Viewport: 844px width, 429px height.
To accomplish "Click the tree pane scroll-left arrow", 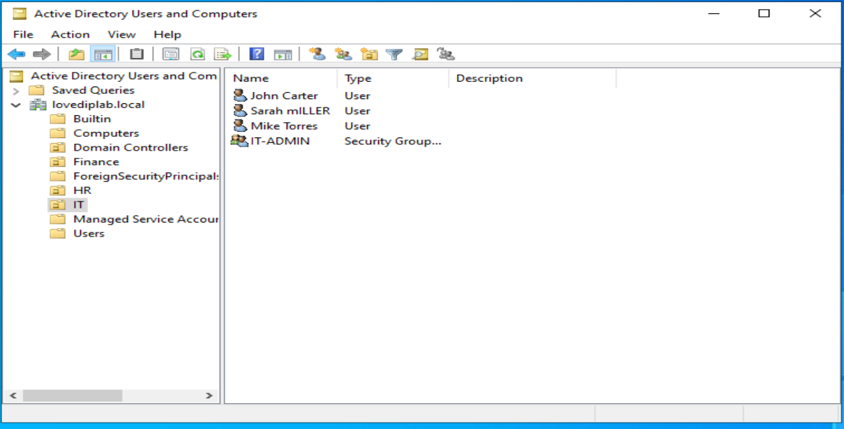I will point(13,396).
